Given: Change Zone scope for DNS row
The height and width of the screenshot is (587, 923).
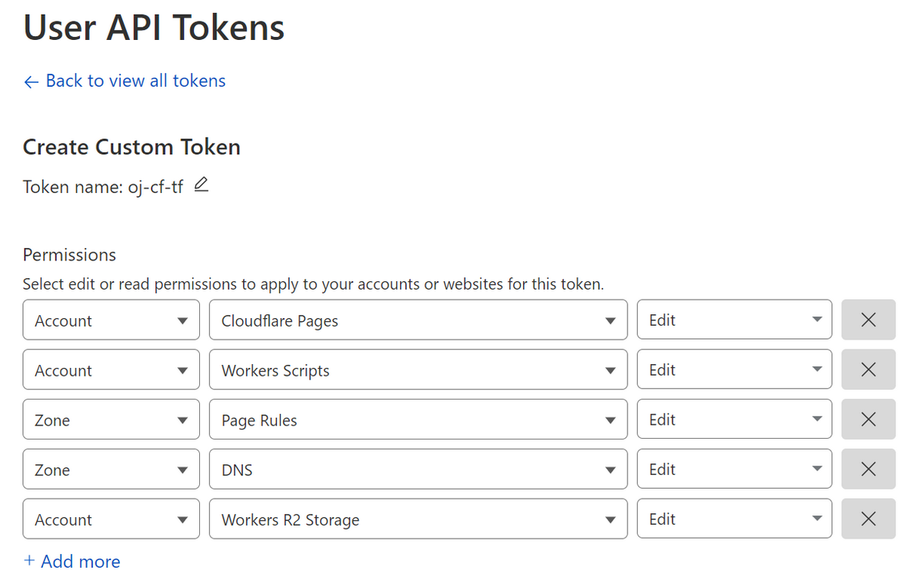Looking at the screenshot, I should point(112,469).
